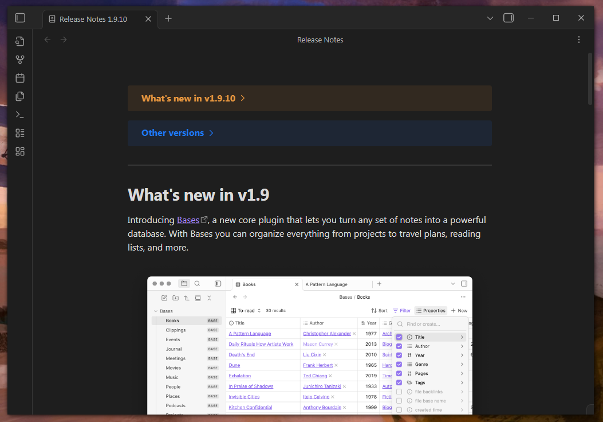
Task: Maximize the Obsidian window
Action: [555, 18]
